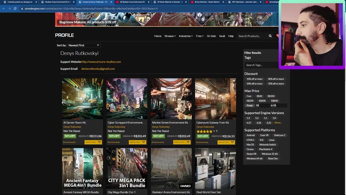346x195 pixels.
Task: Click the Range price filter button
Action: [x=250, y=106]
